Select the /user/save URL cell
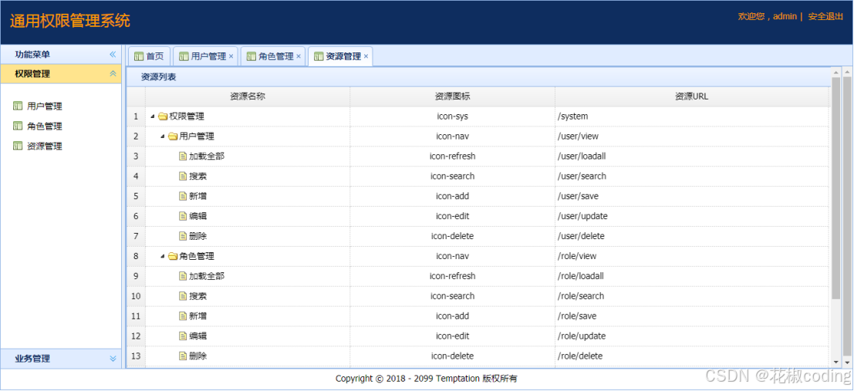854x391 pixels. [x=692, y=196]
